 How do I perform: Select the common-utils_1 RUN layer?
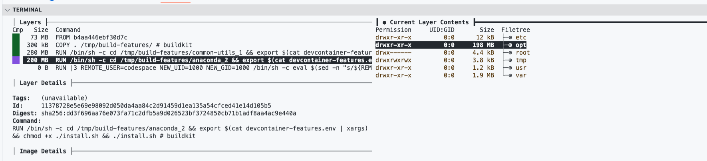pyautogui.click(x=192, y=53)
